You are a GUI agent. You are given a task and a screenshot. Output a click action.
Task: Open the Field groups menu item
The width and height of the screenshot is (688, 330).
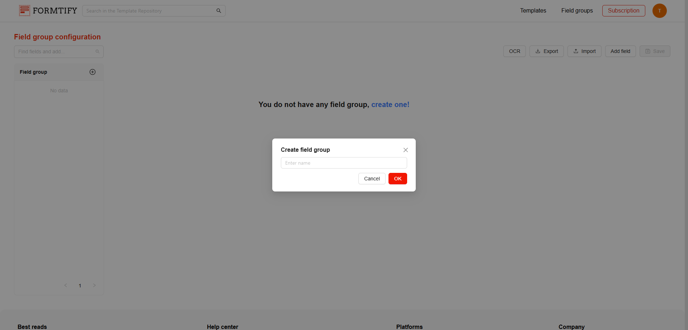(x=577, y=11)
